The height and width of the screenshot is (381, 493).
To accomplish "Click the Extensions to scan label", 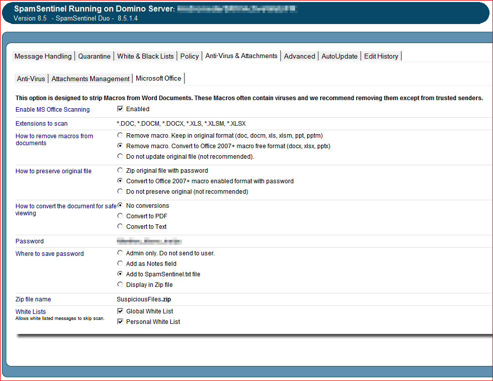I will coord(42,124).
